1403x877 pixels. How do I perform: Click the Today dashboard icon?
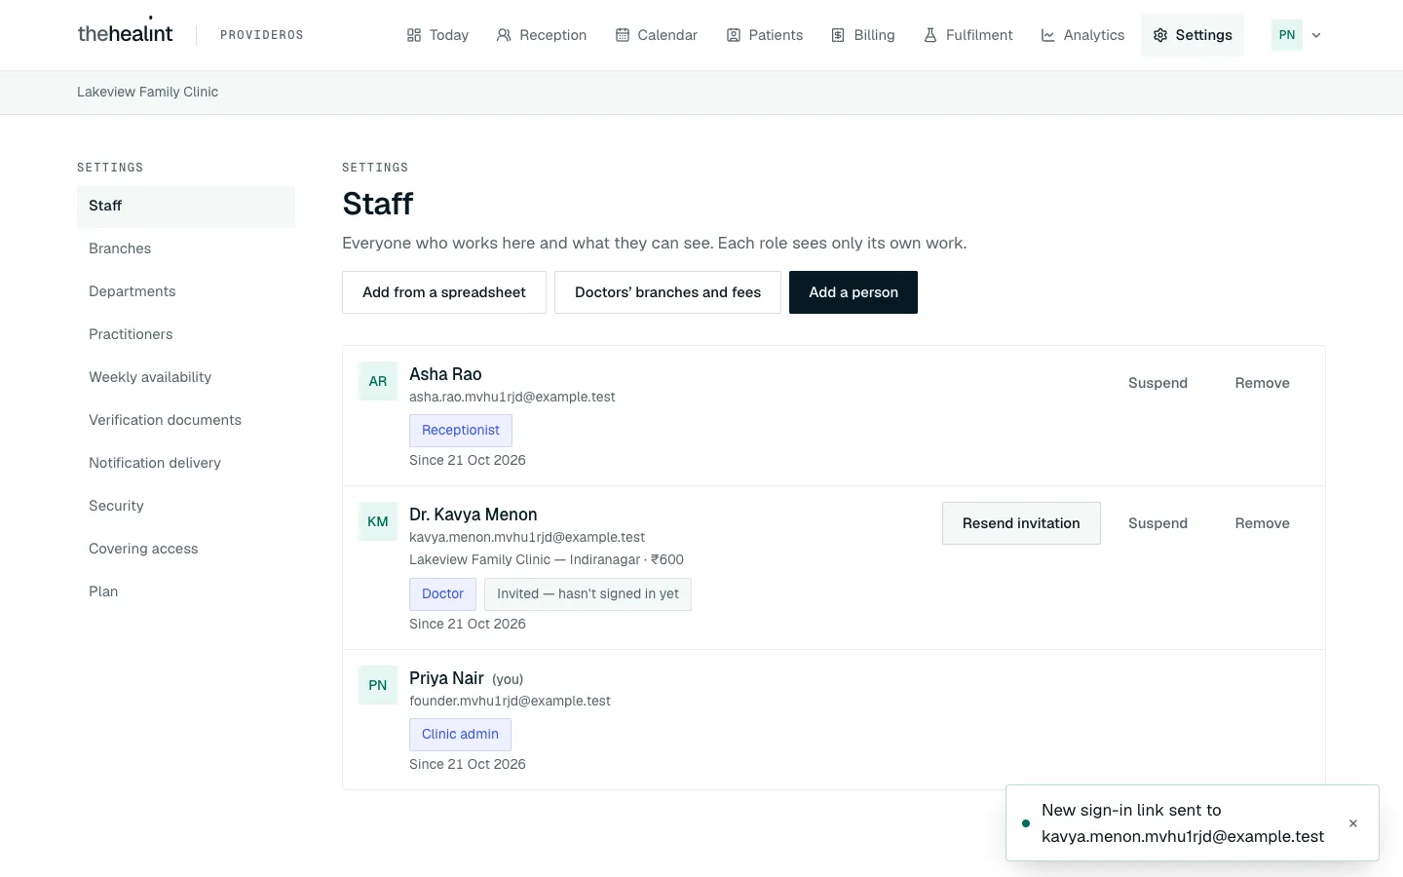coord(414,35)
